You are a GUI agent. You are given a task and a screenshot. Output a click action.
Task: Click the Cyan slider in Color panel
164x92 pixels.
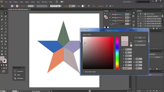[x=118, y=14]
